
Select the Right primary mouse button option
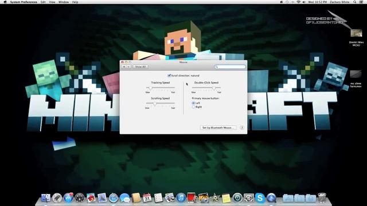tap(193, 107)
